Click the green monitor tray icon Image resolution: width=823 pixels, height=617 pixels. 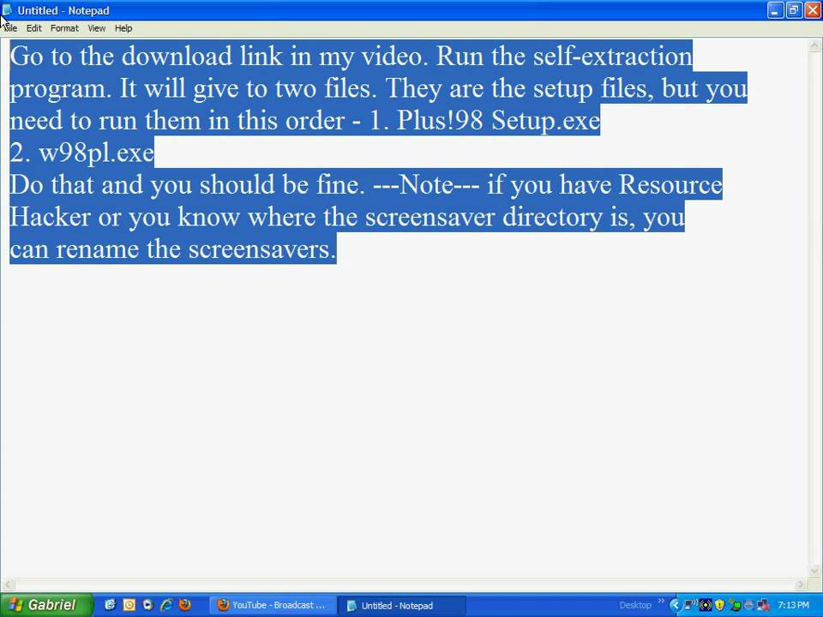[735, 605]
